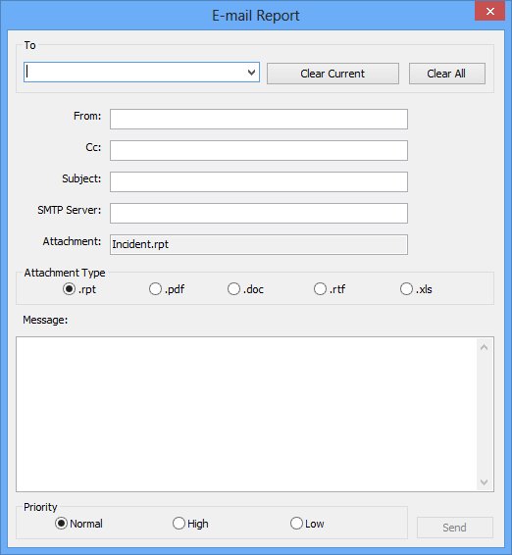Click the Clear All button
The height and width of the screenshot is (555, 512).
pos(447,74)
